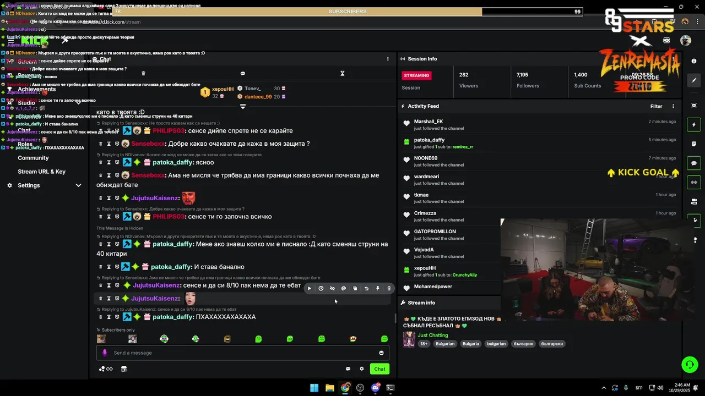Image resolution: width=705 pixels, height=396 pixels.
Task: Open the Activity Feed Filter
Action: [x=656, y=106]
